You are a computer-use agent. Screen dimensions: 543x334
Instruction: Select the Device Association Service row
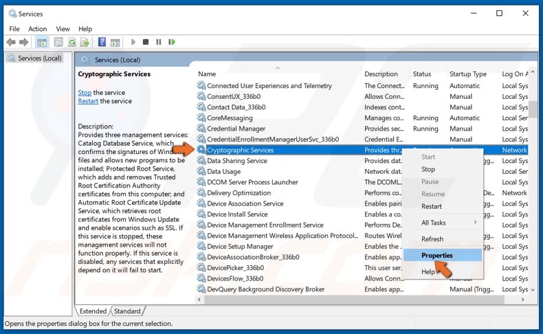point(245,203)
